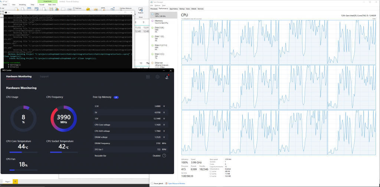
Task: Switch to the Startup tab
Action: point(182,9)
